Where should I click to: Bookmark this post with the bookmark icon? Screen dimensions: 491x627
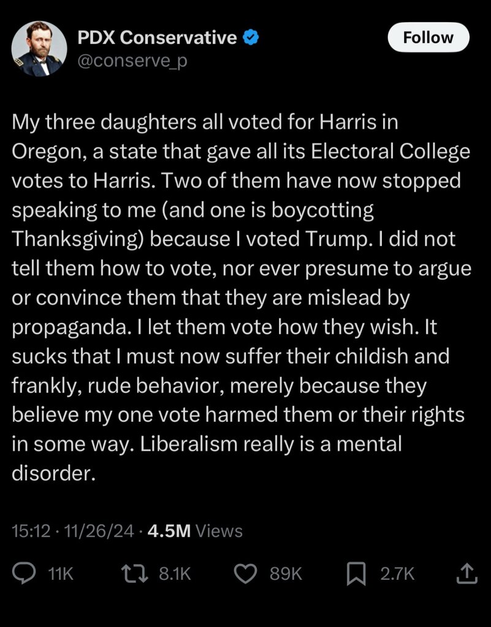click(356, 573)
